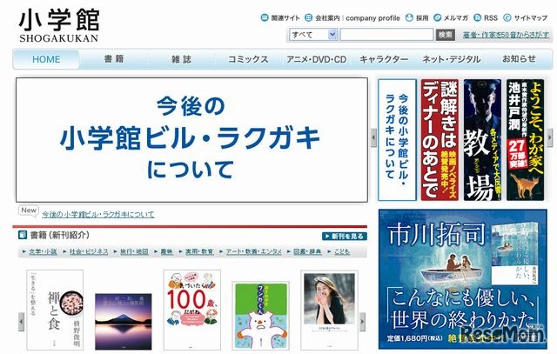Focus the search text field
Screen dimensions: 557x354
pos(386,35)
